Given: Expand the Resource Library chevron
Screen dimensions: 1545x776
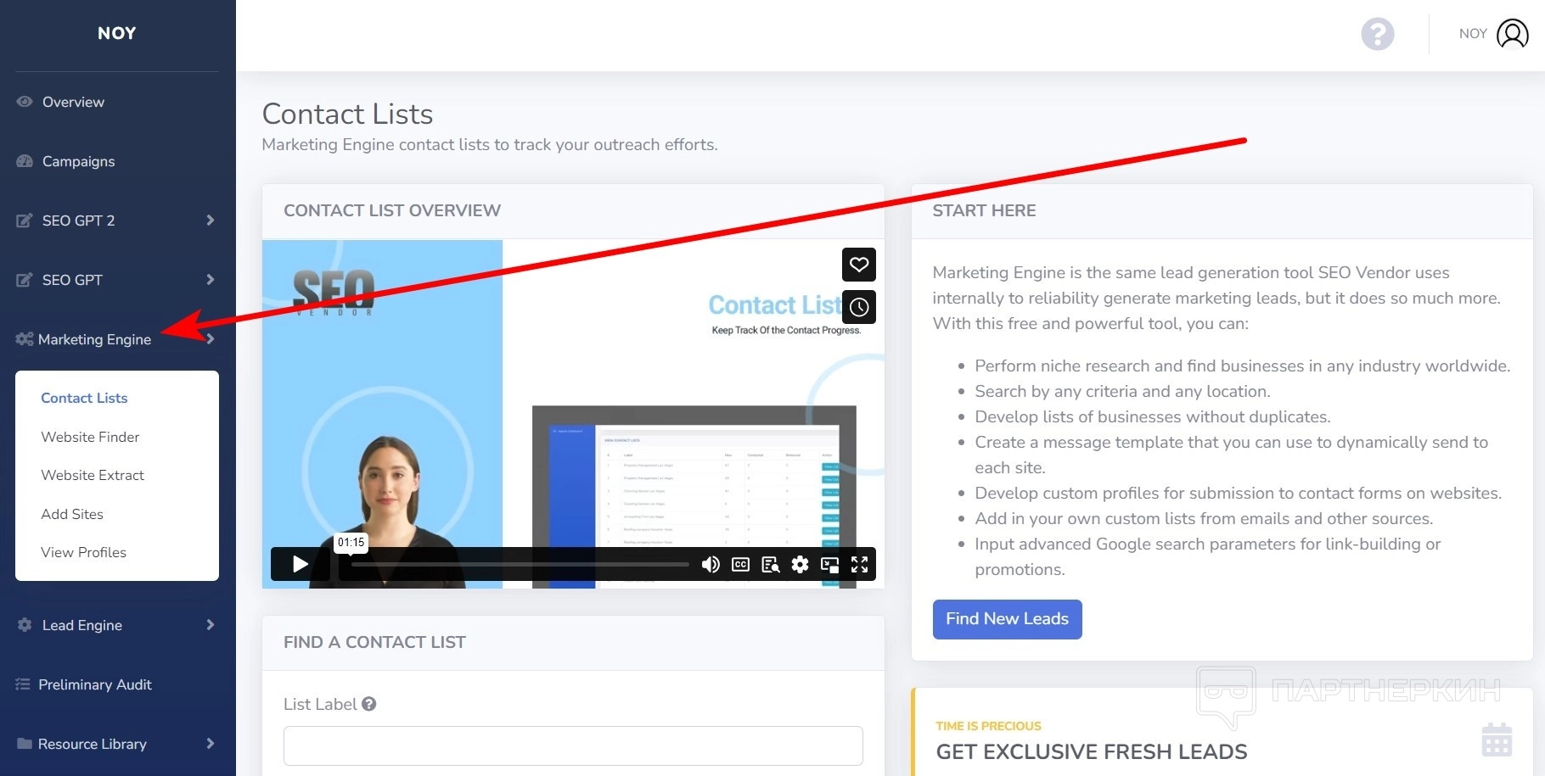Looking at the screenshot, I should (x=210, y=744).
